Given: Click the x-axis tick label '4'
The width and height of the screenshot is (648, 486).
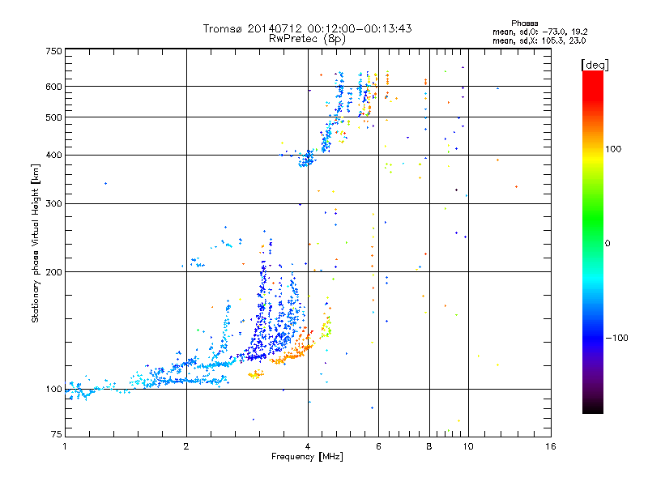Looking at the screenshot, I should [x=308, y=446].
